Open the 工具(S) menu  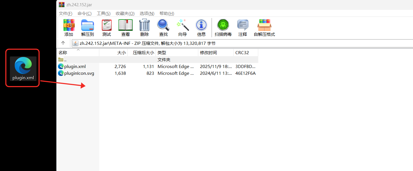pos(104,13)
